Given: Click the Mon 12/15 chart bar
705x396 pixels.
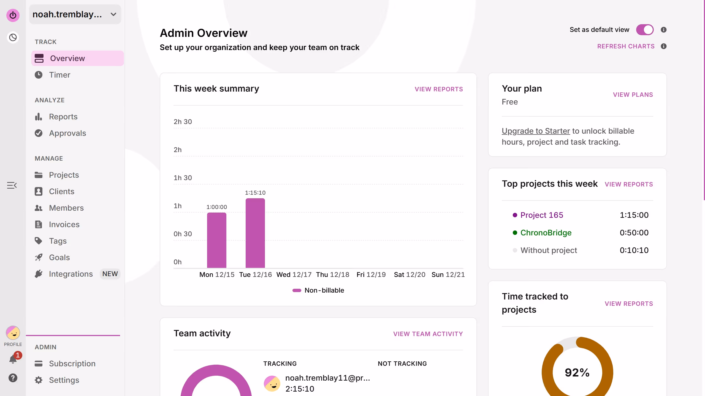Looking at the screenshot, I should point(217,240).
